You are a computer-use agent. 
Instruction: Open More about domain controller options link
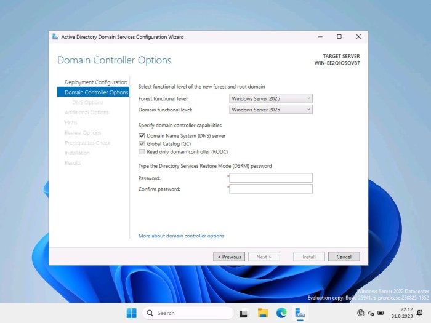[x=181, y=236]
